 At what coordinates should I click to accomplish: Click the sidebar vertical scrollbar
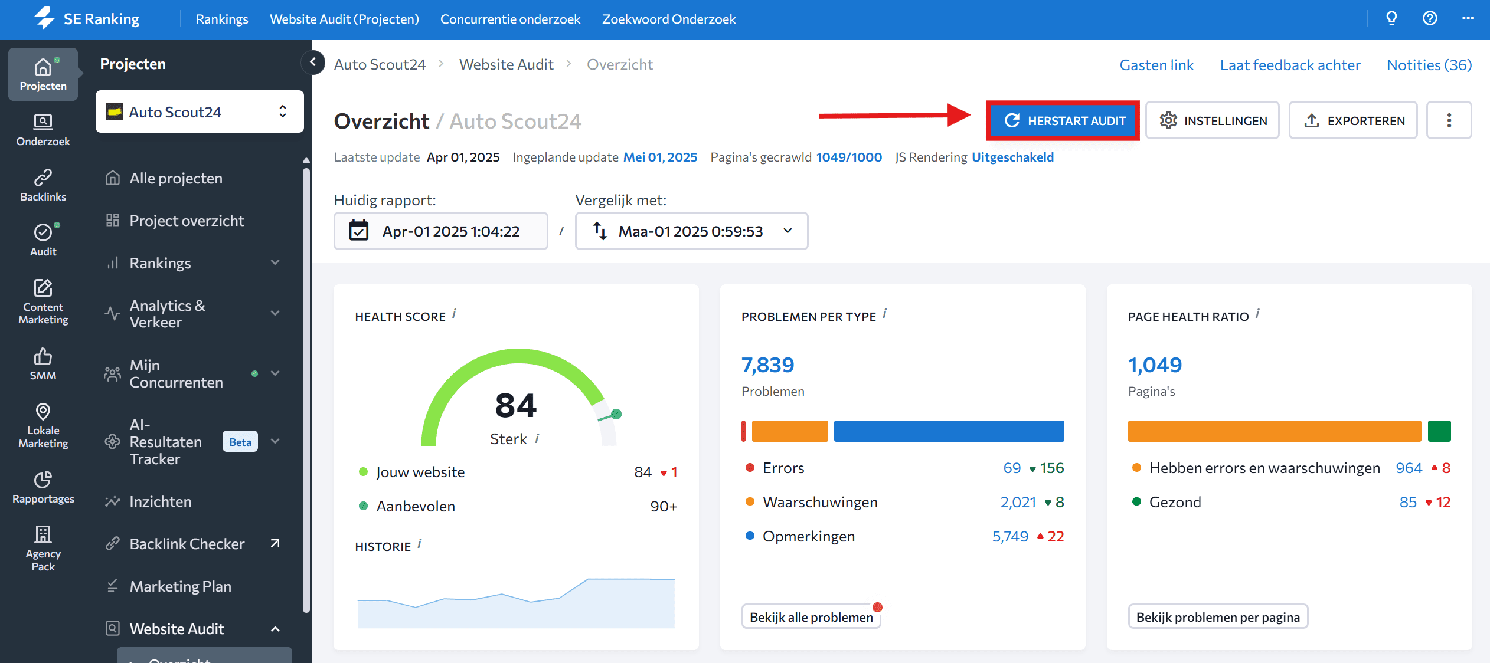tap(306, 389)
